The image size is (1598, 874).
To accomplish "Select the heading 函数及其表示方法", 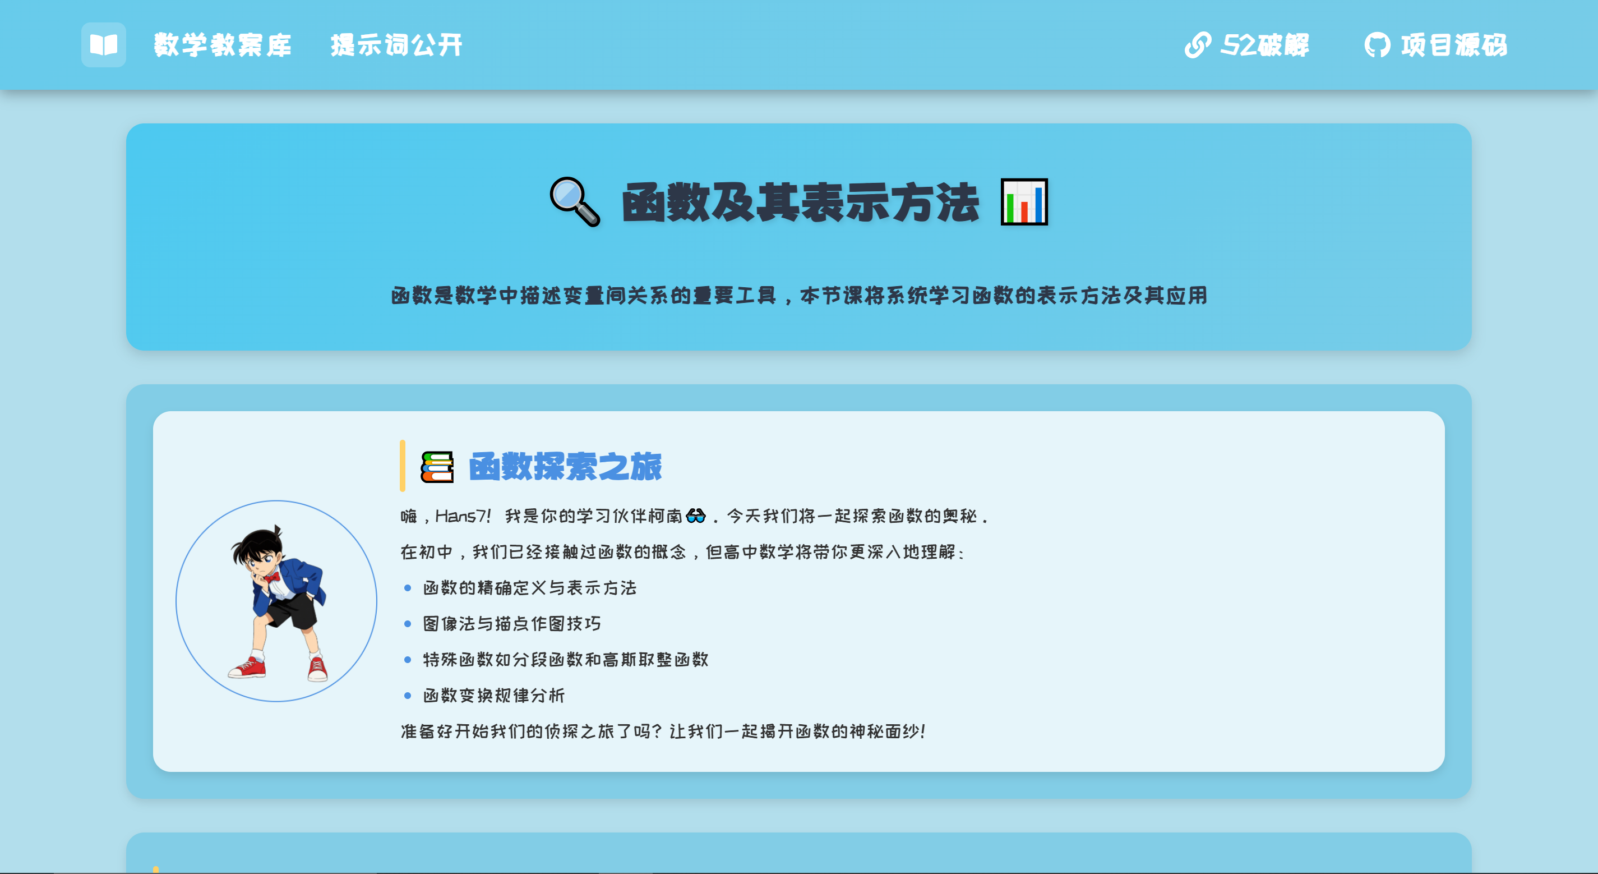I will coord(800,203).
